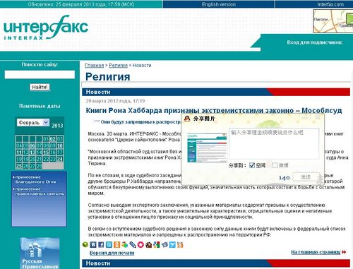Click the QQ penguin icon in share dialog

pyautogui.click(x=187, y=119)
